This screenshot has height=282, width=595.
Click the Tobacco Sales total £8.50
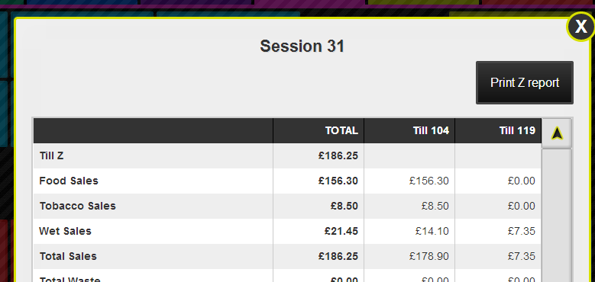click(x=344, y=206)
